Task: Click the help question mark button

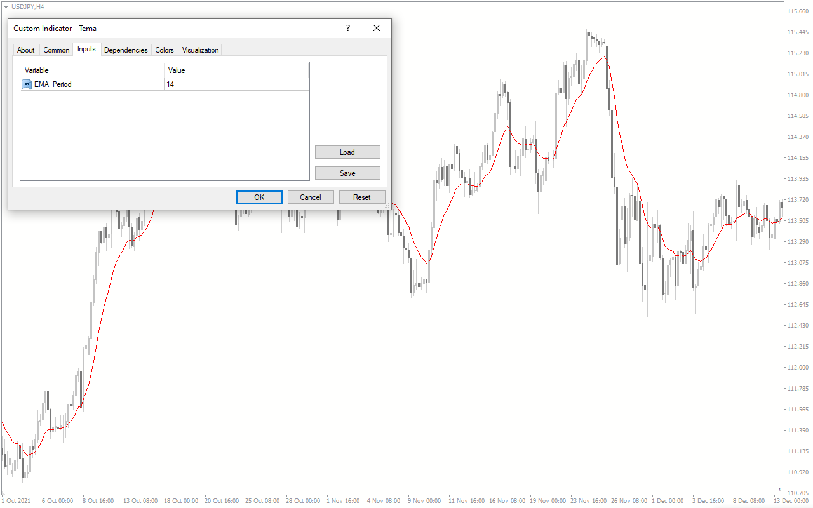Action: click(347, 28)
